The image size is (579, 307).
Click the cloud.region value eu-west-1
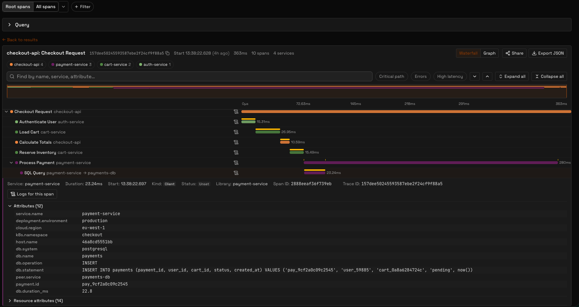pyautogui.click(x=93, y=228)
